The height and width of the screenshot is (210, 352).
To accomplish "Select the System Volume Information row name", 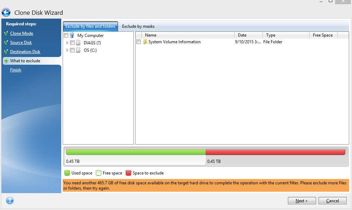I will coord(175,42).
